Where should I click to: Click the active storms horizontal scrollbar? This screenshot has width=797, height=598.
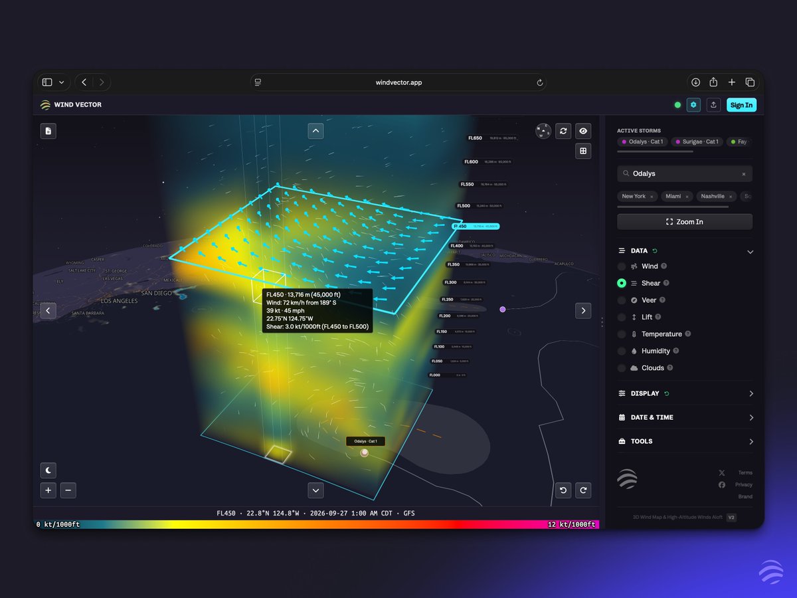[656, 151]
